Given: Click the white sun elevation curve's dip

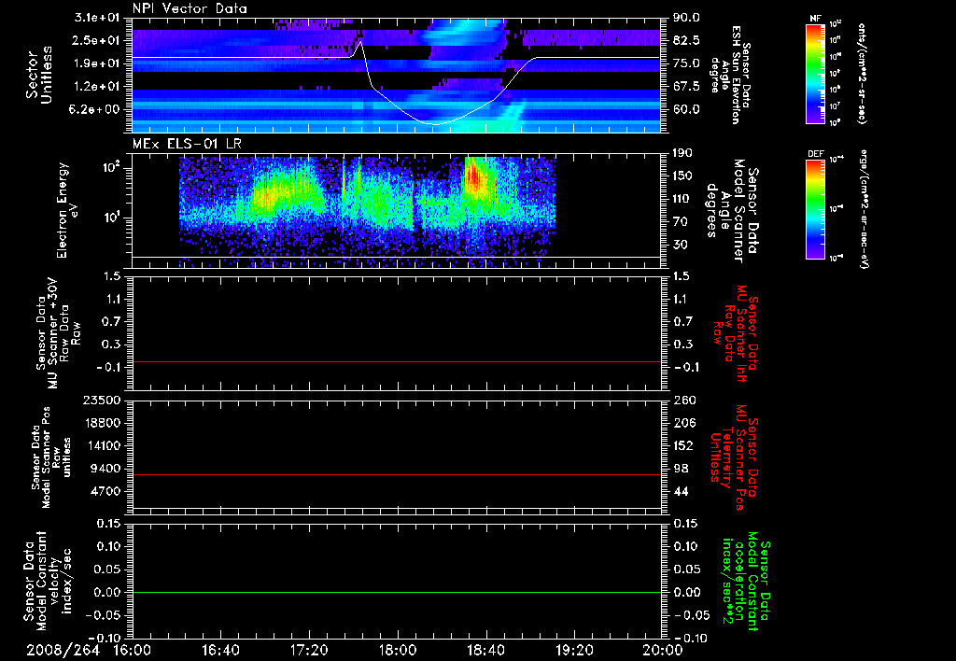Looking at the screenshot, I should tap(435, 124).
